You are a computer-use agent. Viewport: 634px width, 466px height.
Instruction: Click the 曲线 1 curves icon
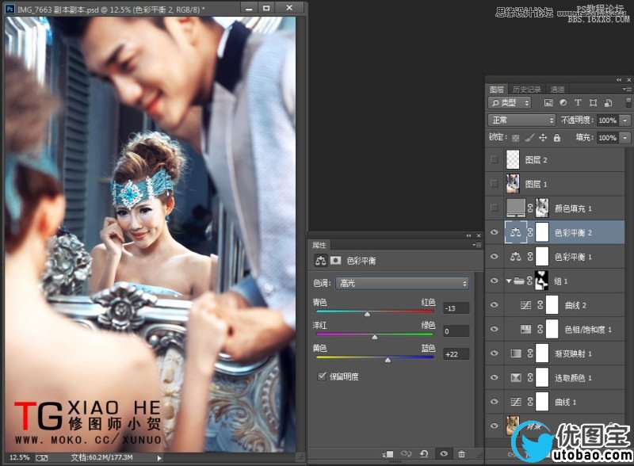pyautogui.click(x=516, y=402)
